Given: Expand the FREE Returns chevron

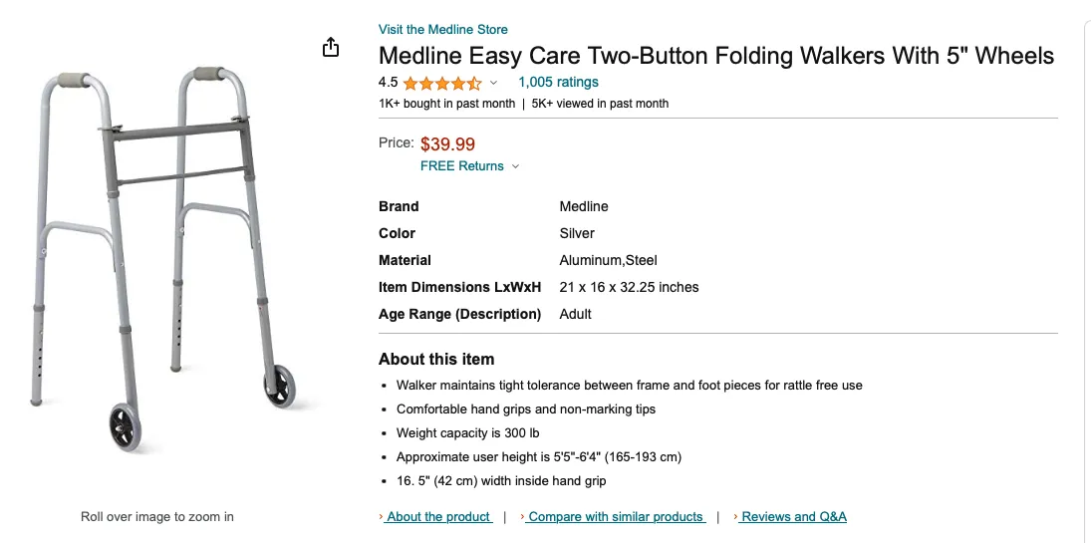Looking at the screenshot, I should click(515, 166).
